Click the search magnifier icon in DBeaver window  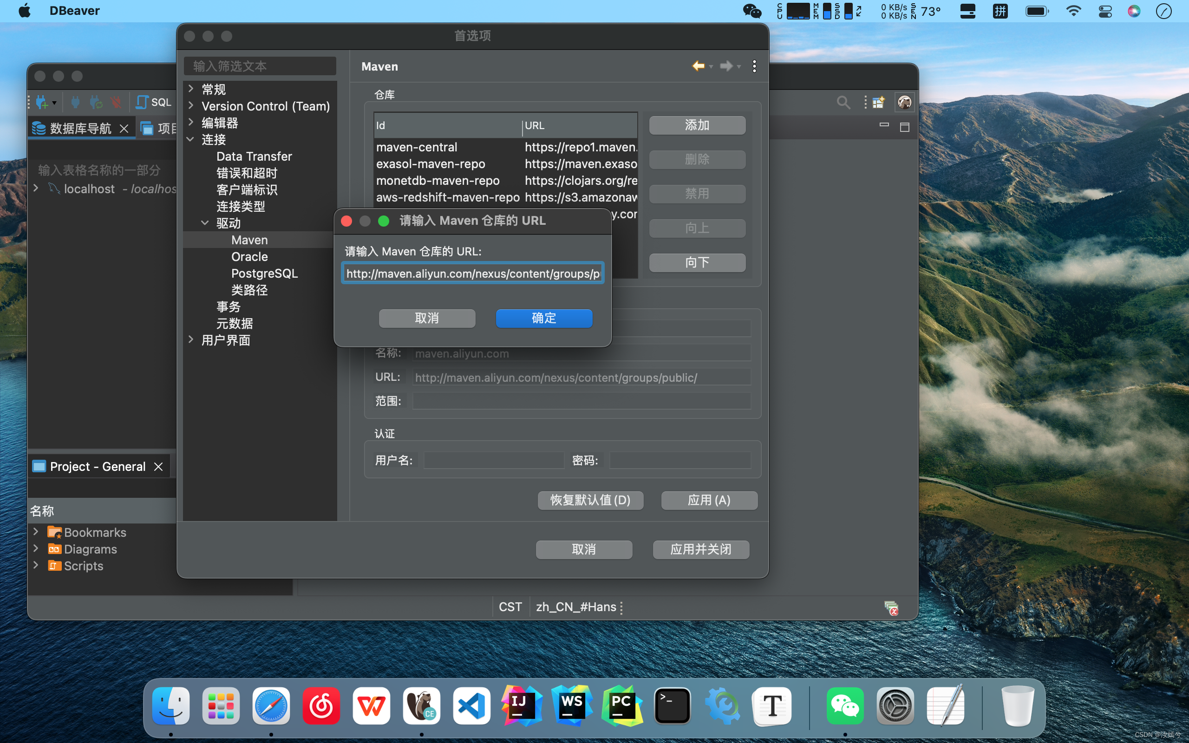tap(843, 102)
